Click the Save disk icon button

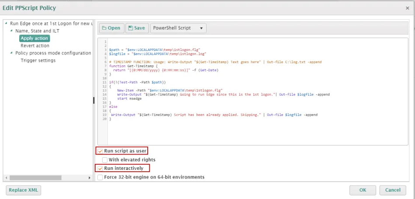point(137,28)
